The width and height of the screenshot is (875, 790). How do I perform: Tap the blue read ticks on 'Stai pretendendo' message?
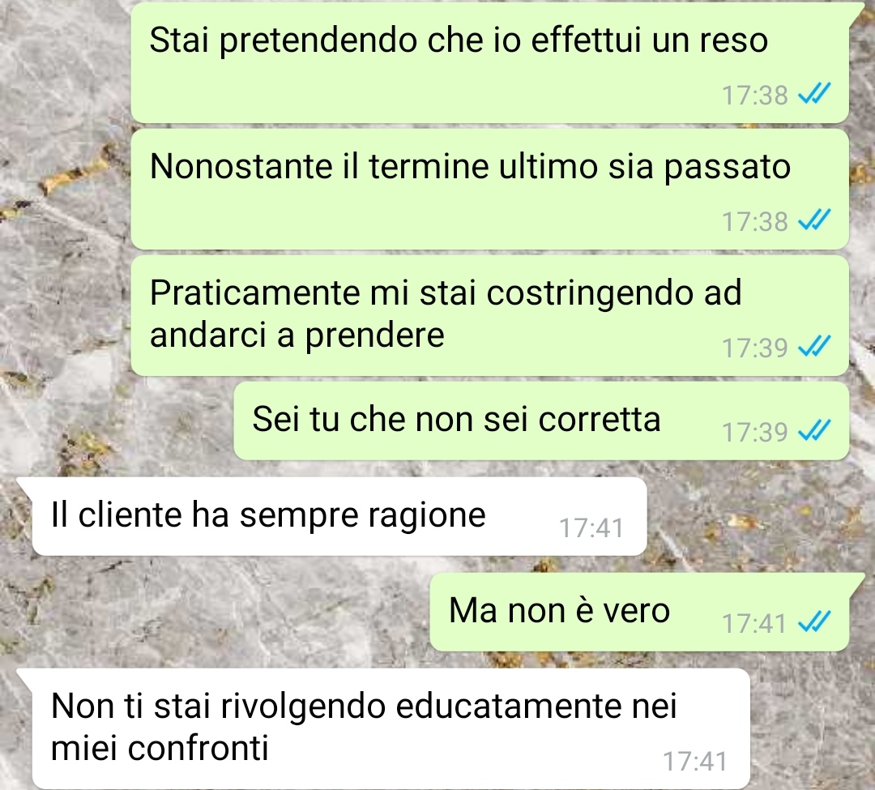tap(814, 94)
